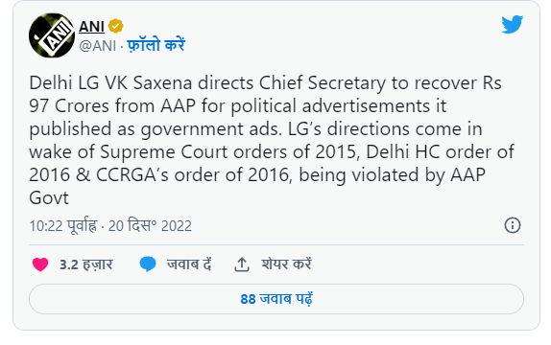Open the 10:22 पूर्वाह्न timestamp link
This screenshot has width=551, height=345.
(63, 225)
